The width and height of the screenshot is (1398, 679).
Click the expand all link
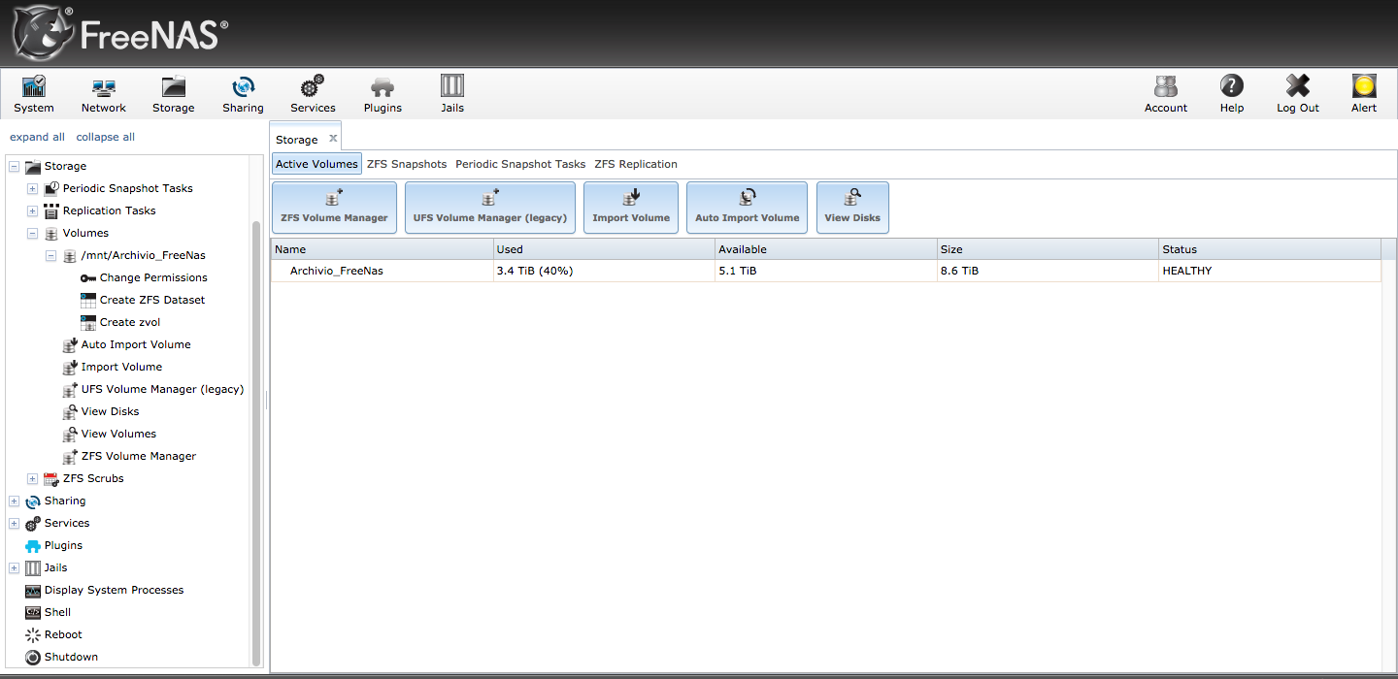[x=37, y=137]
